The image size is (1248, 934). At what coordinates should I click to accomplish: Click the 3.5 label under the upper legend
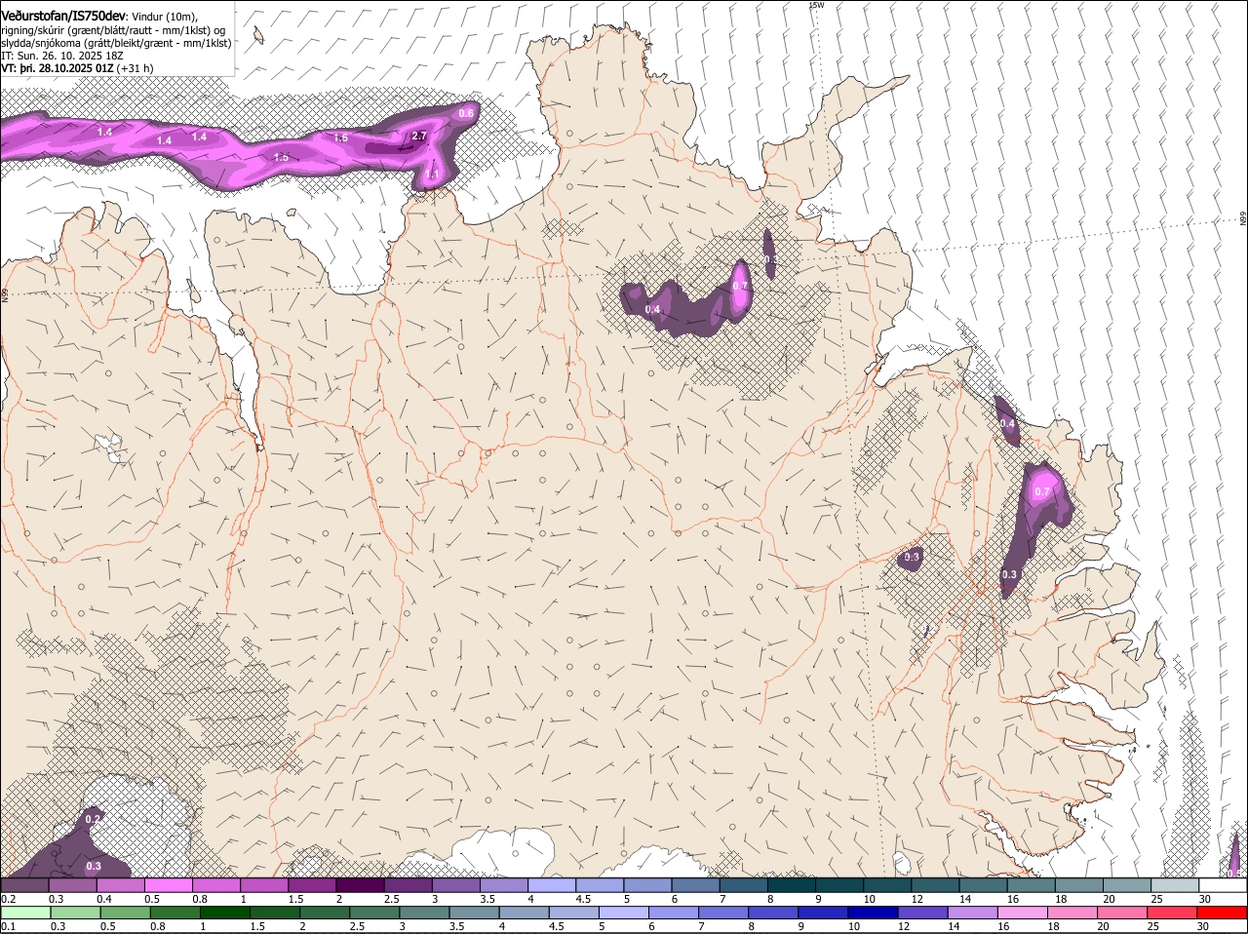coord(487,899)
